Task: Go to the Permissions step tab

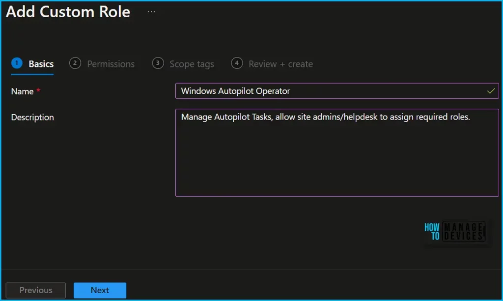Action: tap(102, 63)
